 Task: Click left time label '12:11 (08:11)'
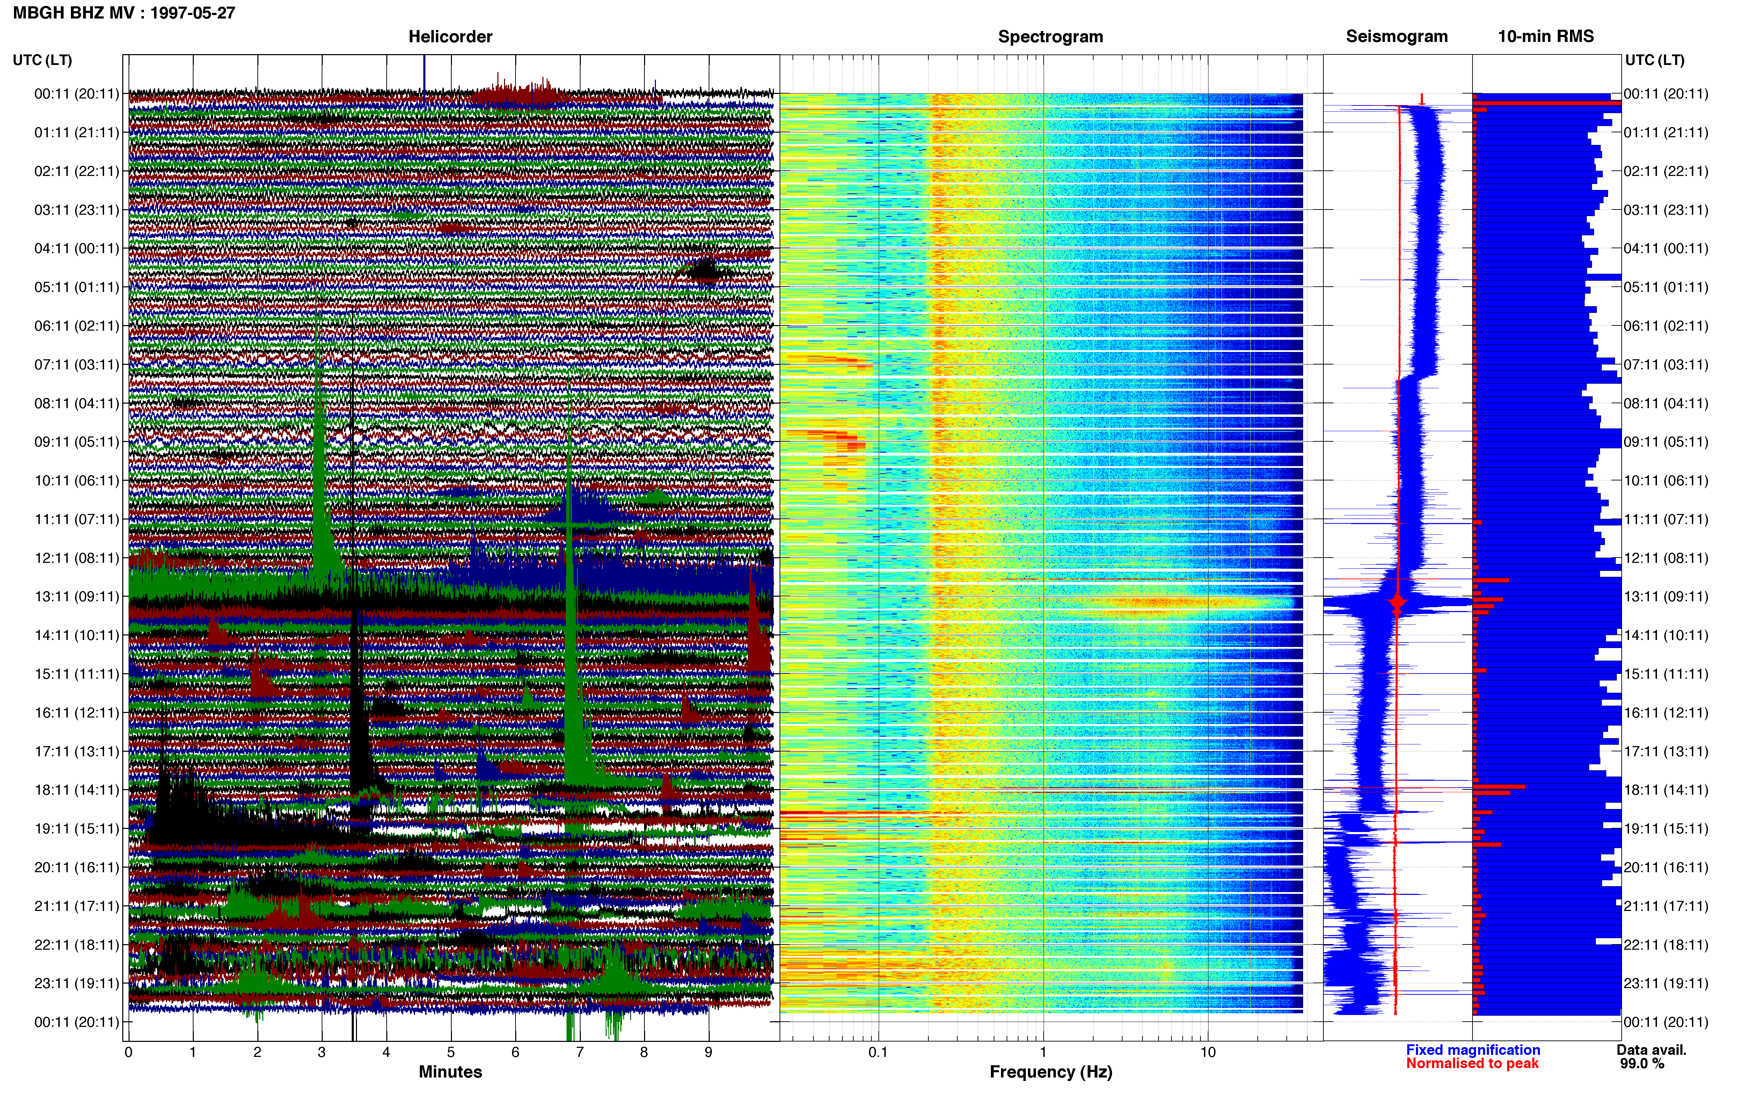[x=77, y=558]
